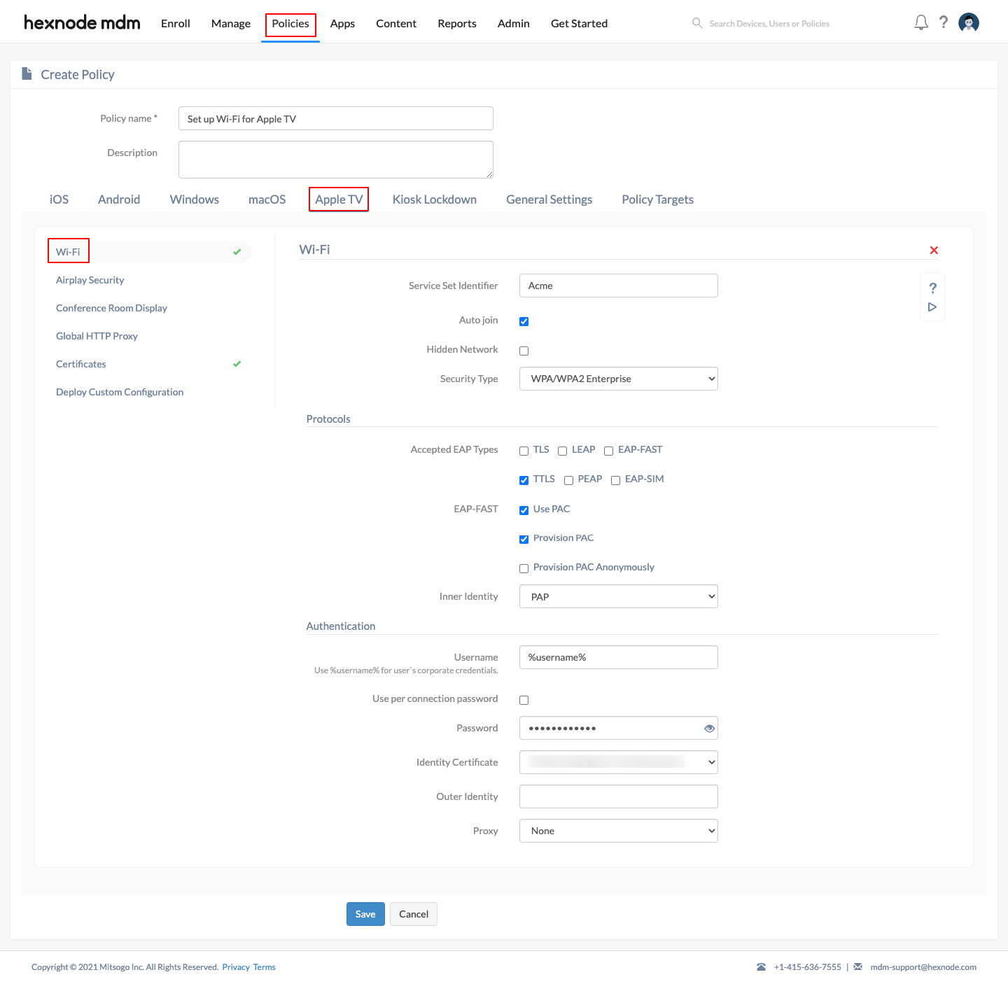
Task: Remove Wi-Fi config with red X
Action: click(934, 250)
